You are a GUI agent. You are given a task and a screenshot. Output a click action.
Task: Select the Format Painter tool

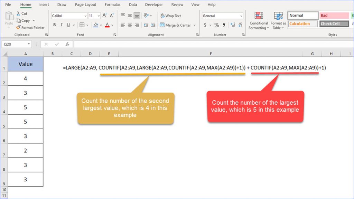coord(17,27)
